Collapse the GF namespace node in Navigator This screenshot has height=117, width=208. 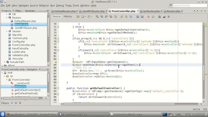click(5, 76)
